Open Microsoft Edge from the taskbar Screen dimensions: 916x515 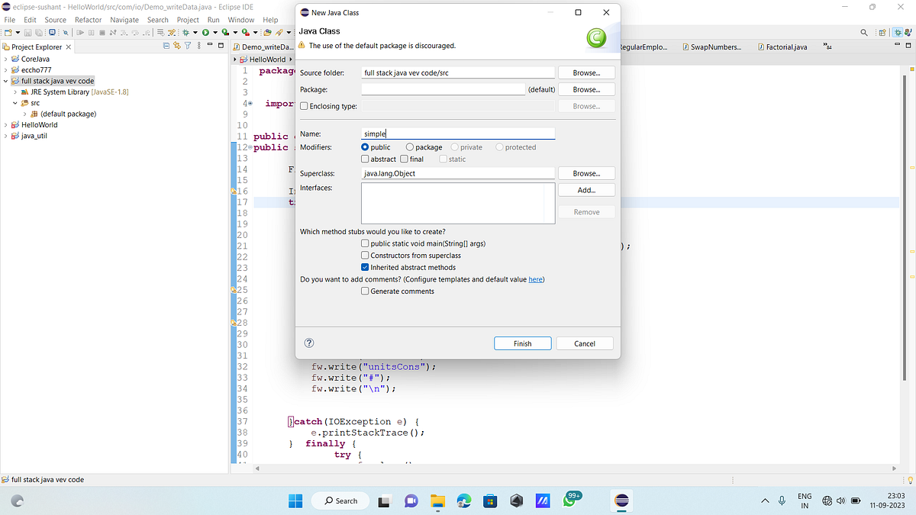pos(463,501)
